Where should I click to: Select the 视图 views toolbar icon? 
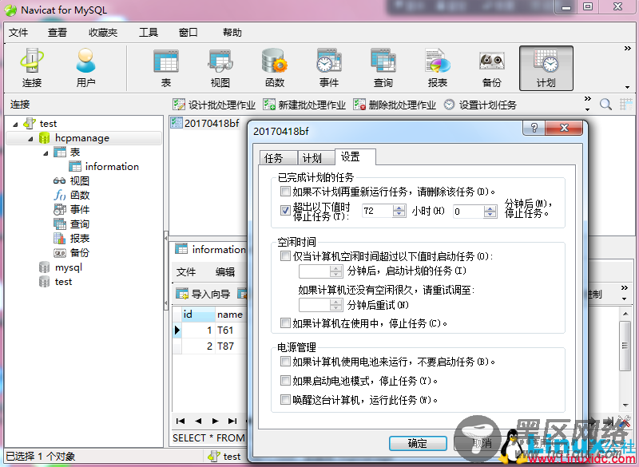(x=220, y=68)
